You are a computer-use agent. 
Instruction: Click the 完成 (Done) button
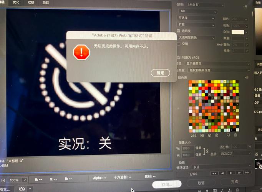[x=234, y=182]
